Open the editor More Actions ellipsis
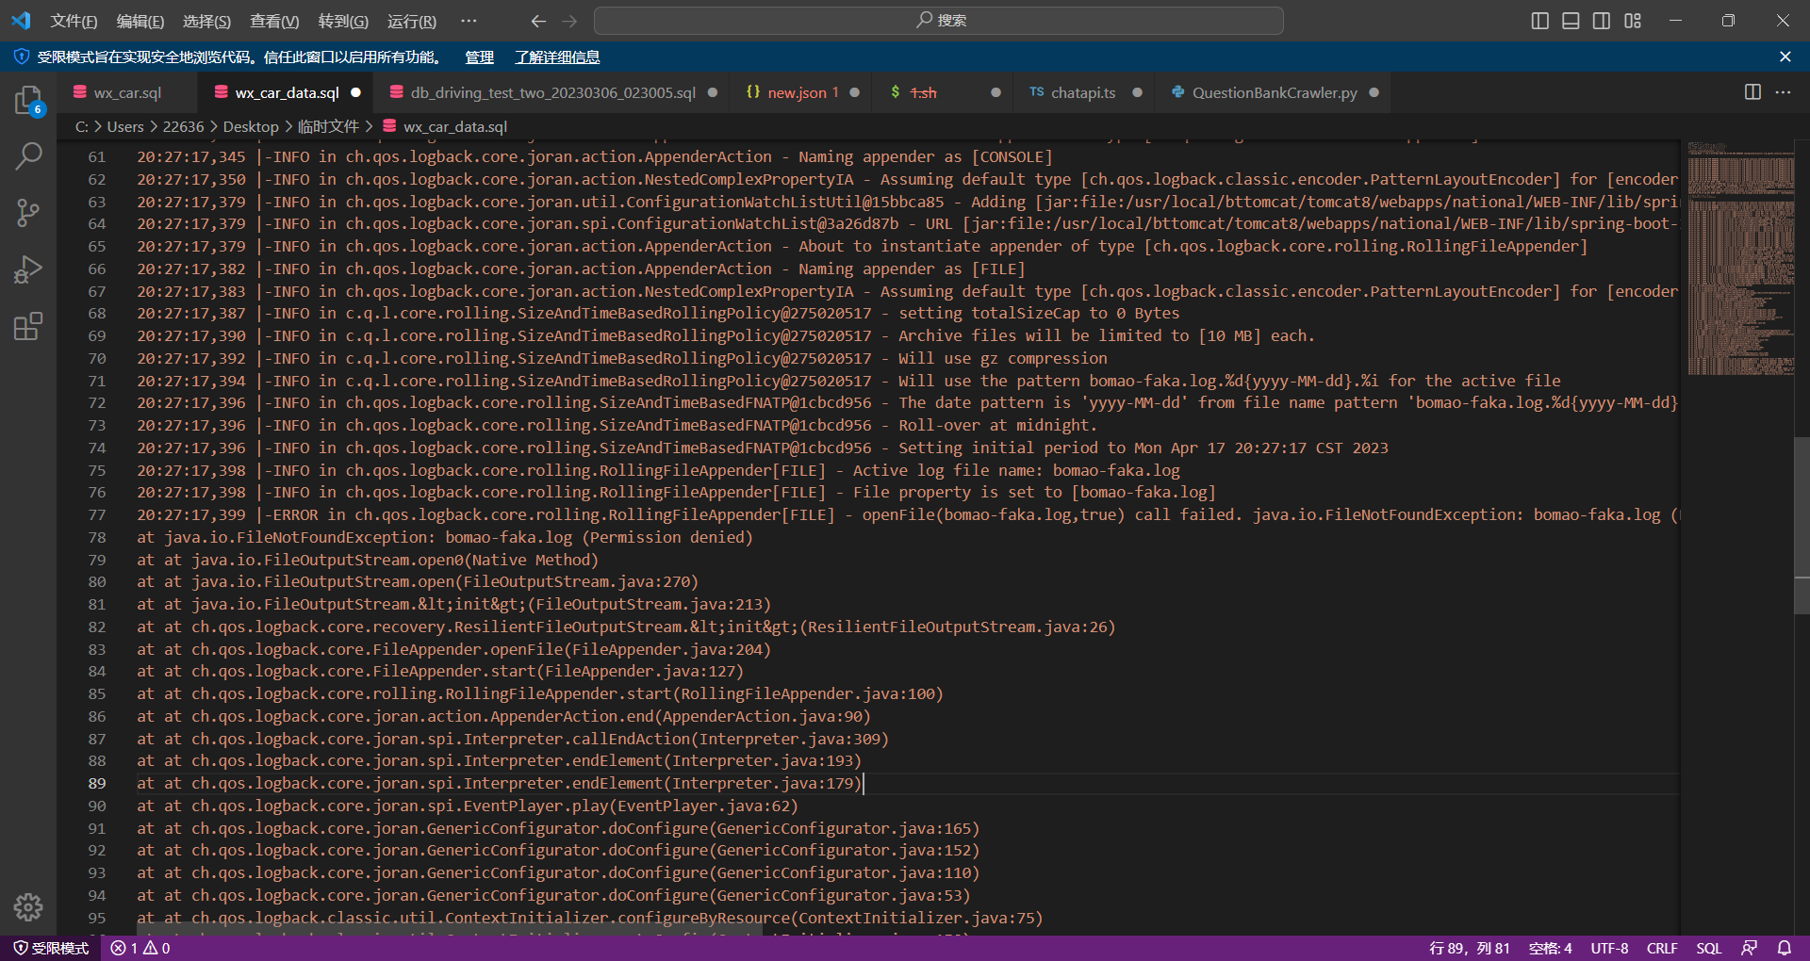This screenshot has width=1810, height=961. point(1783,92)
